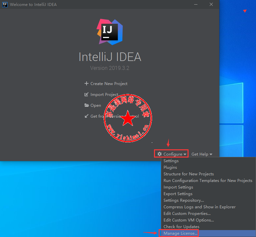Open Edit Custom VM Options...
The image size is (256, 237).
pyautogui.click(x=209, y=220)
